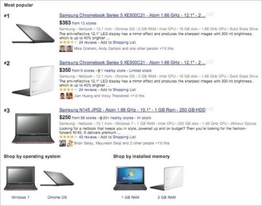Choose the 2 GB RAM laptop thumbnail

167,178
